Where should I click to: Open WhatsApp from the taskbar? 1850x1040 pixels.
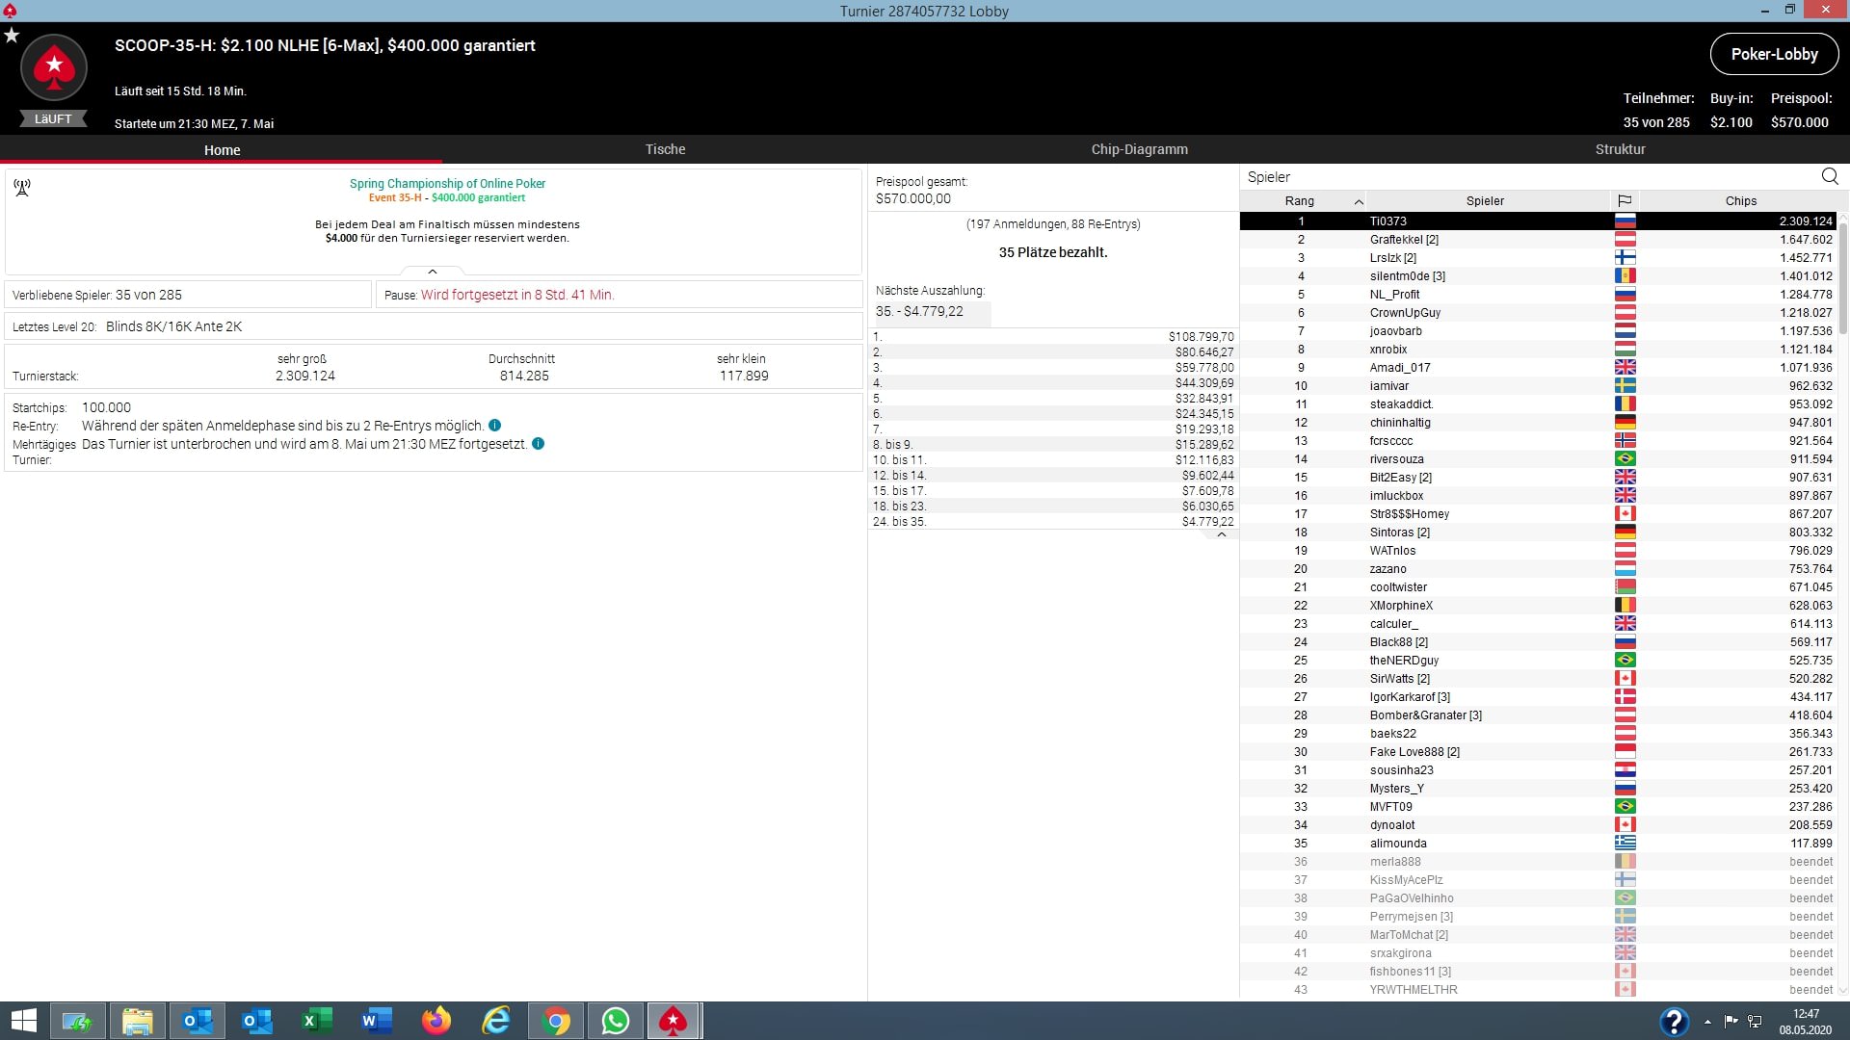click(616, 1021)
